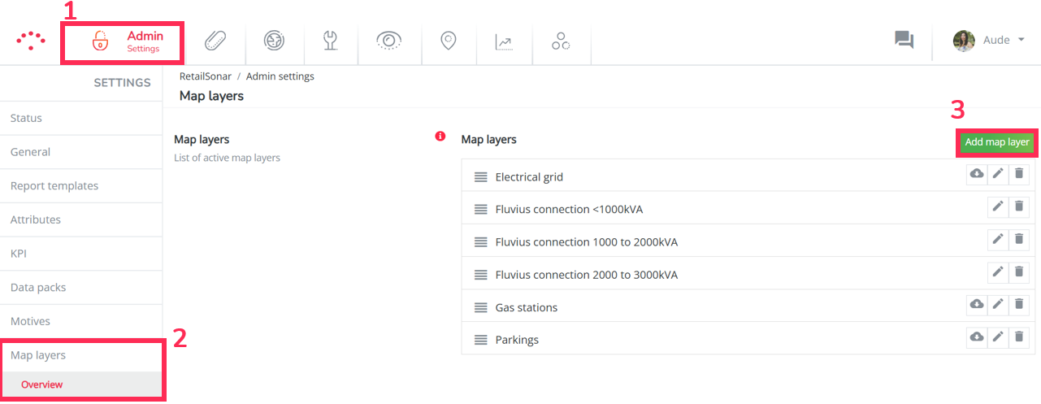Edit the Gas stations layer
Viewport: 1041px width, 404px height.
[998, 304]
